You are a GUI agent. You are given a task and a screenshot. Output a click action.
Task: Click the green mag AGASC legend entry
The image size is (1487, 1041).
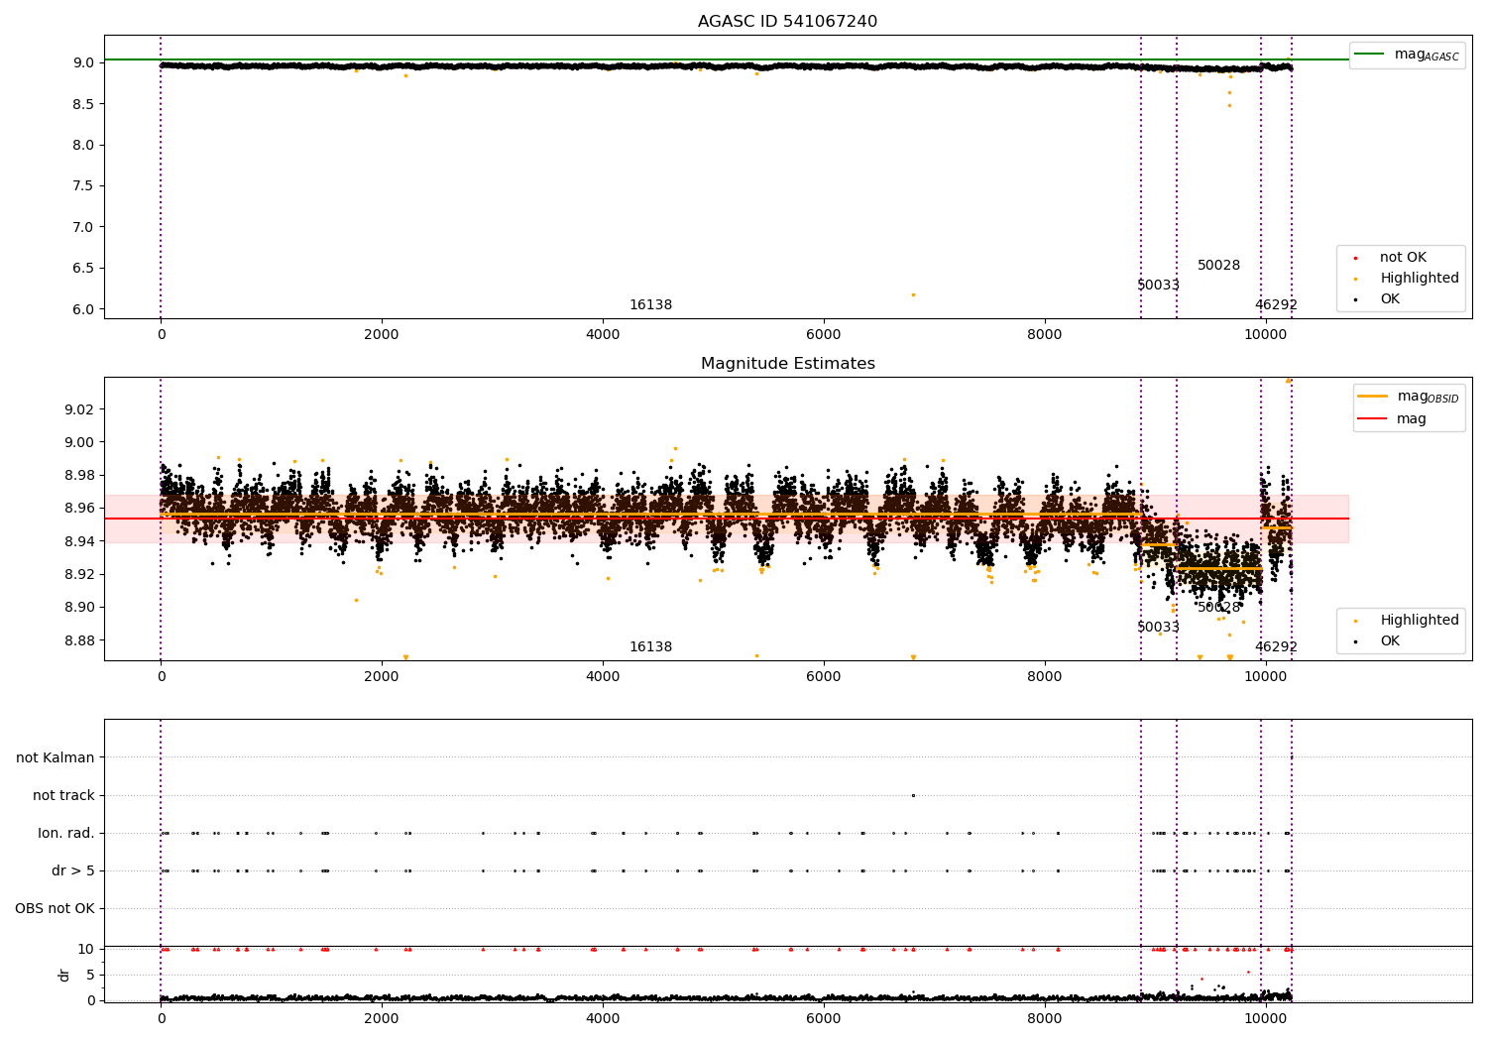click(x=1407, y=55)
